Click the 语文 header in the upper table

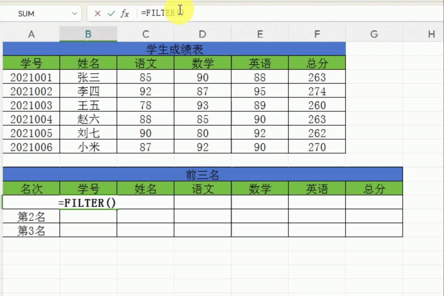[145, 63]
